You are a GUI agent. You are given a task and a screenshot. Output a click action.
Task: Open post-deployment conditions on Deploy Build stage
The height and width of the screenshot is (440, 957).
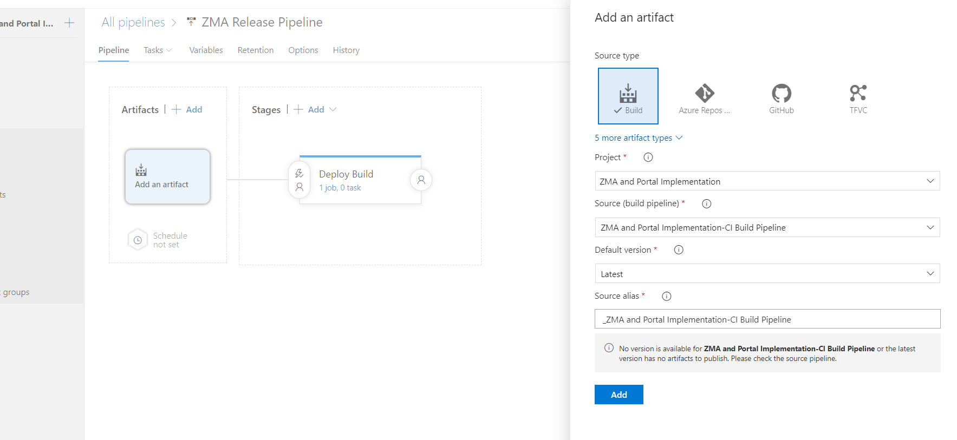(421, 180)
